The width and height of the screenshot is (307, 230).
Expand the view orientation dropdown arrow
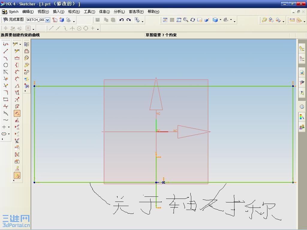(x=231, y=20)
